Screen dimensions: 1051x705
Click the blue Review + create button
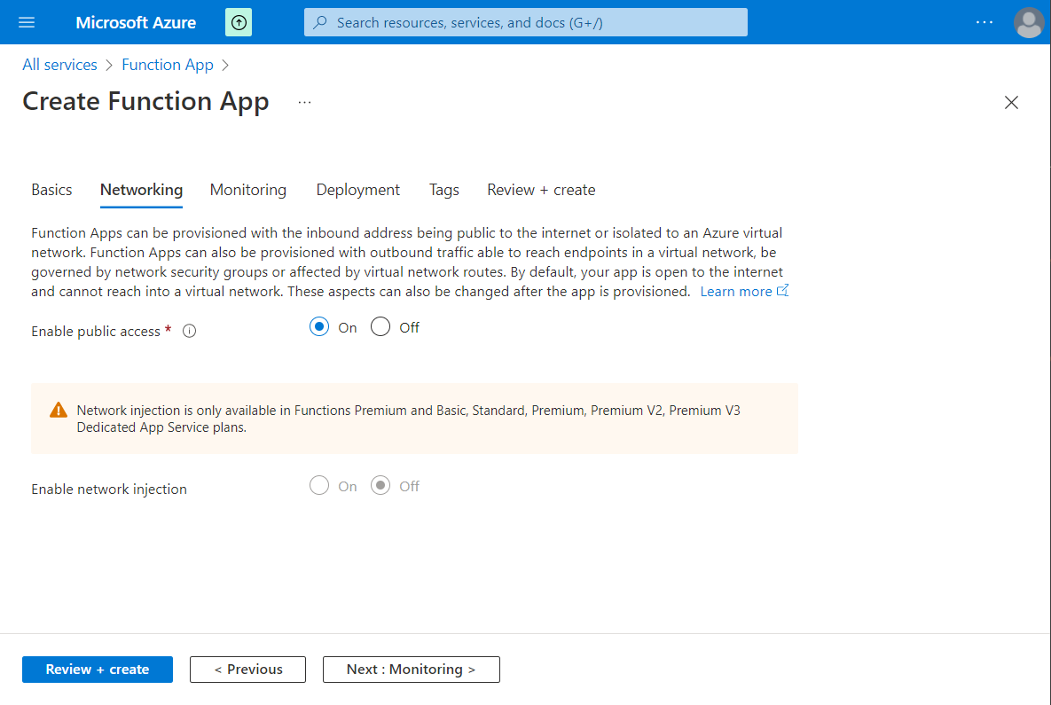pos(98,670)
